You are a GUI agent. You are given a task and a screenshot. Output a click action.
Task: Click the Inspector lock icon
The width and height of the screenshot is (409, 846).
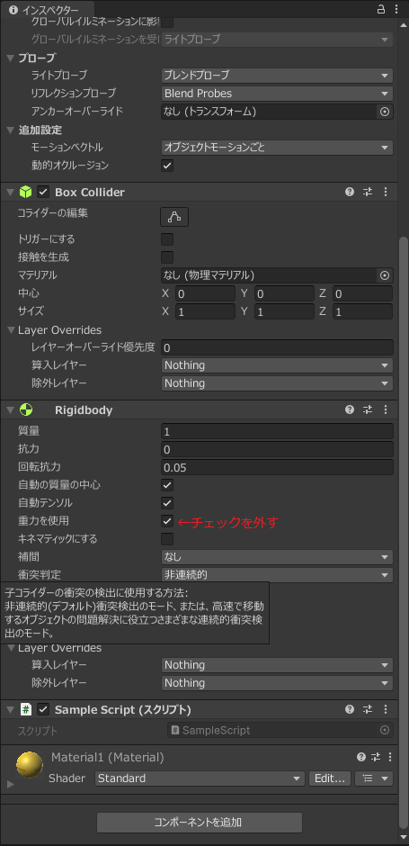[381, 9]
